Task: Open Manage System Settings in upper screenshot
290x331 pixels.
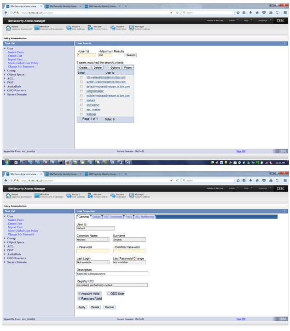Action: 139,28
